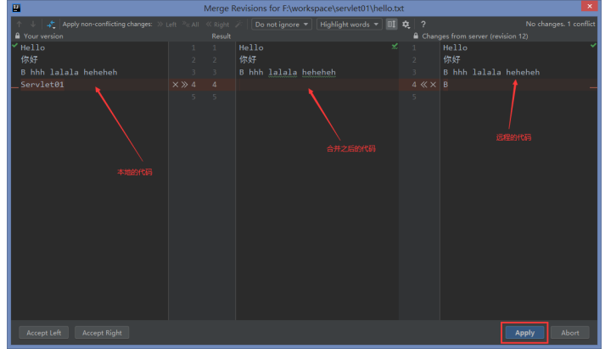The height and width of the screenshot is (349, 605).
Task: Accept the right-side change with the arrows
Action: (x=423, y=85)
